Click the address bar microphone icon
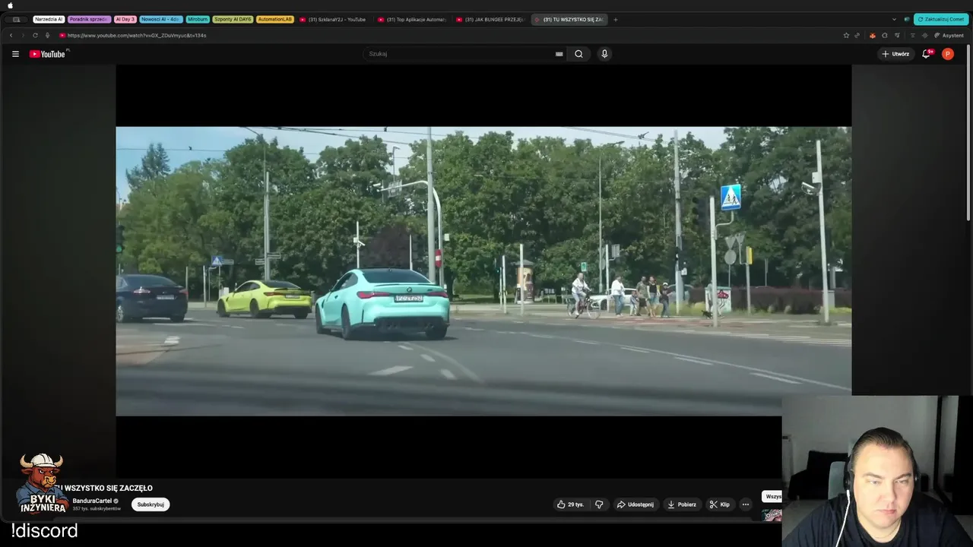 click(47, 36)
